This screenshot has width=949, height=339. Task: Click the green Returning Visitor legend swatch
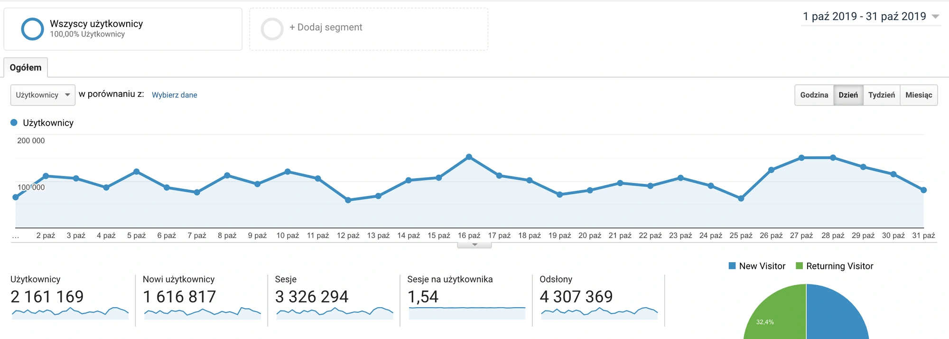799,266
